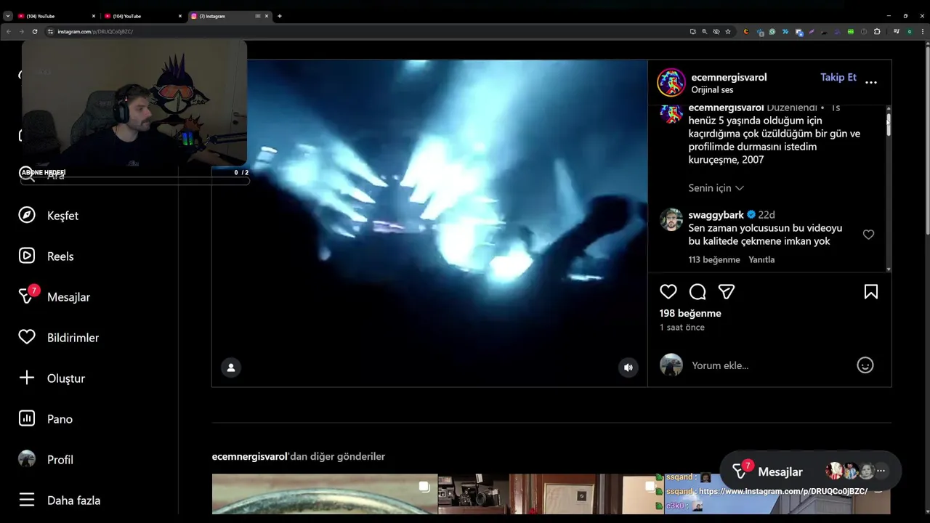This screenshot has height=523, width=930.
Task: Expand Senin için comment filter
Action: tap(716, 187)
